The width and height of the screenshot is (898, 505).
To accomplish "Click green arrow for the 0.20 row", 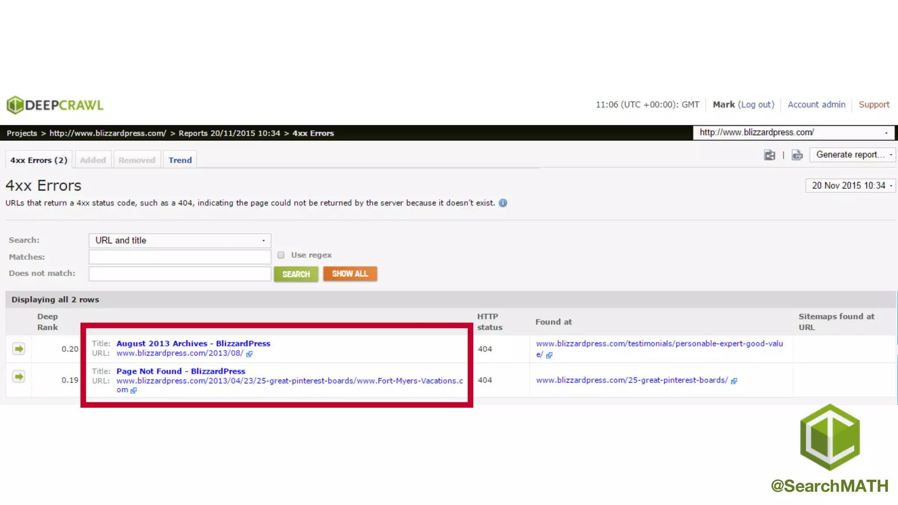I will tap(18, 349).
